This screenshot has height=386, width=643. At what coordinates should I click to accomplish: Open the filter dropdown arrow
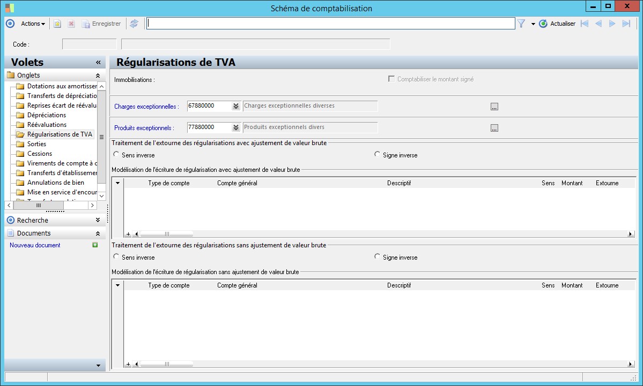tap(533, 24)
